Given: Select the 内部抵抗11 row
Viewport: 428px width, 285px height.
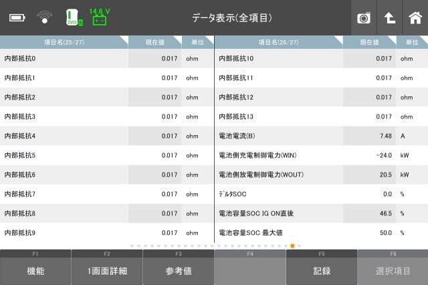Looking at the screenshot, I should [321, 78].
